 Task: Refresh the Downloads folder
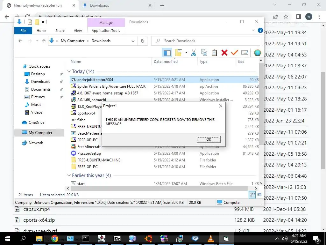[143, 41]
